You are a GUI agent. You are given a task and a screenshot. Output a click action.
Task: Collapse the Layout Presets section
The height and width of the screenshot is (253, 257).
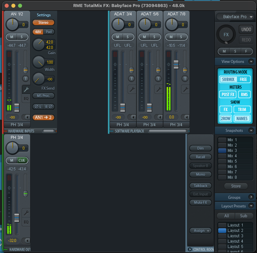(251, 206)
